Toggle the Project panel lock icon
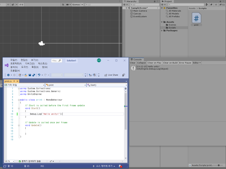Screen dimensions: 226x169 220,1
